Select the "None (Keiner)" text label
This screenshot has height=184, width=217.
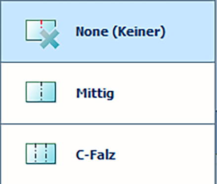(121, 32)
